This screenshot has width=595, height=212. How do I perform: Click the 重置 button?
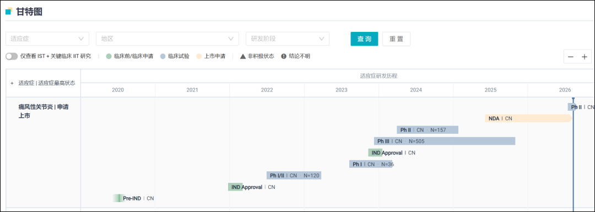pyautogui.click(x=396, y=39)
